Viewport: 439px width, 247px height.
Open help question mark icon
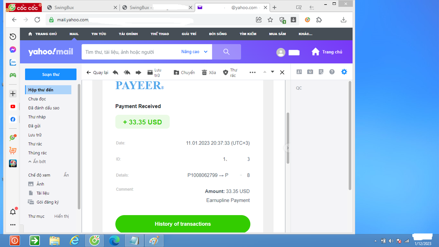332,72
